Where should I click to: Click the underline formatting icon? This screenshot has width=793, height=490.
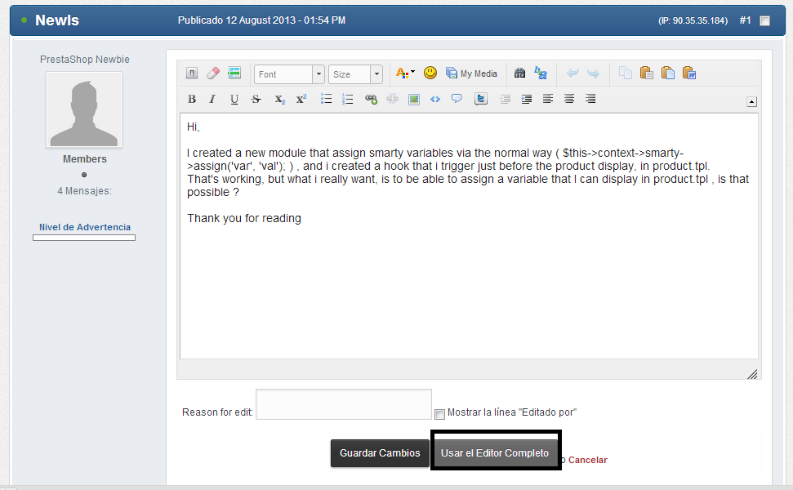pos(234,99)
